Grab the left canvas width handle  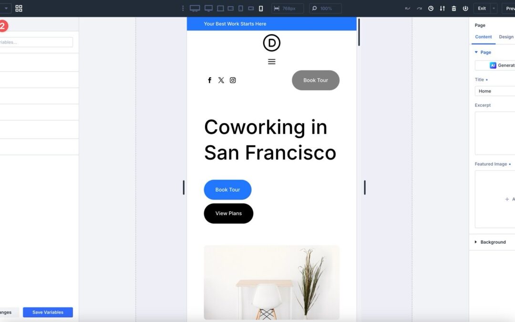pos(184,187)
